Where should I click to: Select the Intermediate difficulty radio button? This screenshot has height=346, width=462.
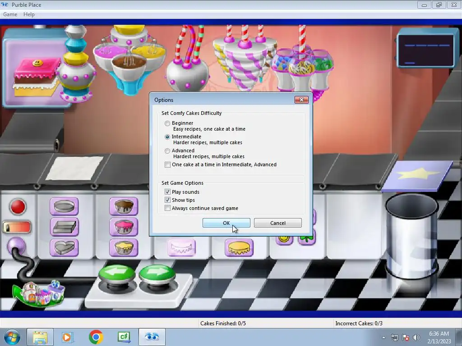coord(167,137)
